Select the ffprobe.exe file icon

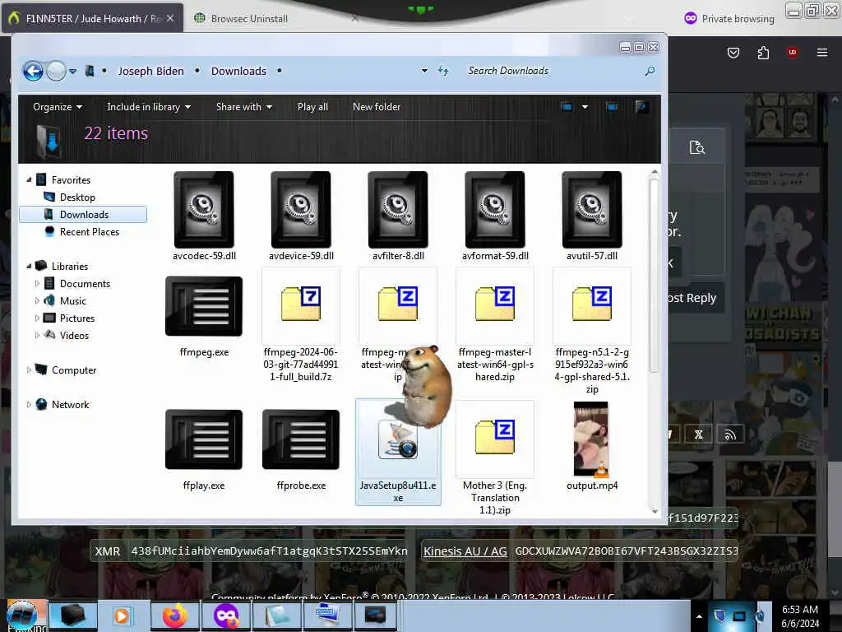pyautogui.click(x=301, y=439)
